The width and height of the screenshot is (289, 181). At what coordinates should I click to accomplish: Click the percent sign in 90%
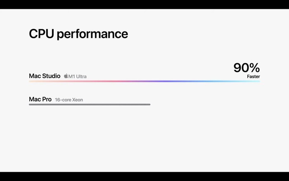(255, 67)
